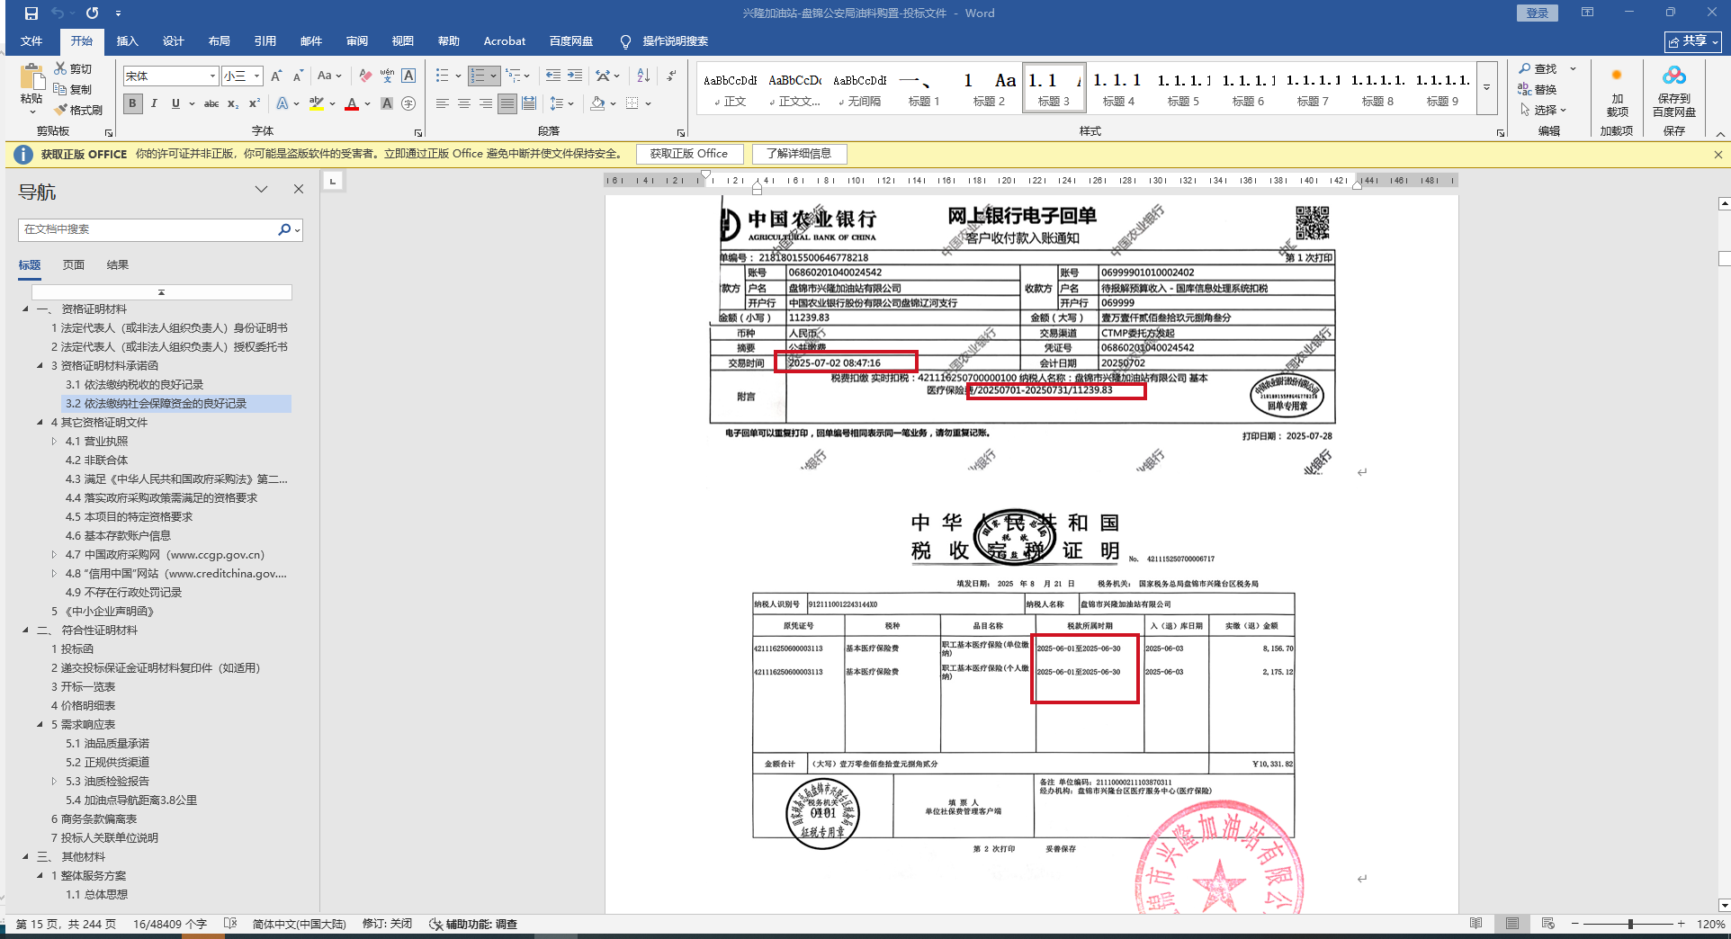Image resolution: width=1731 pixels, height=939 pixels.
Task: Open the phonetic guide (wén) tool
Action: [x=387, y=76]
